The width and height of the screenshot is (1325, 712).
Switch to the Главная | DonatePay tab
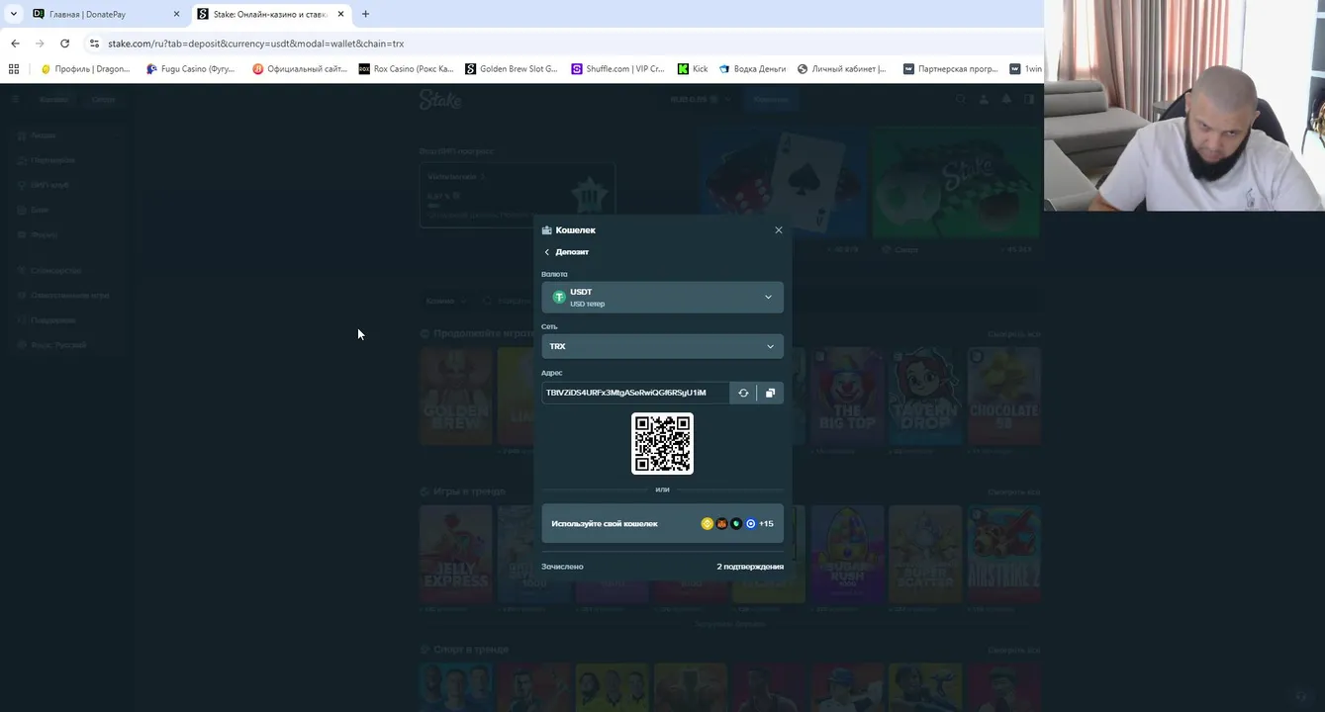106,14
